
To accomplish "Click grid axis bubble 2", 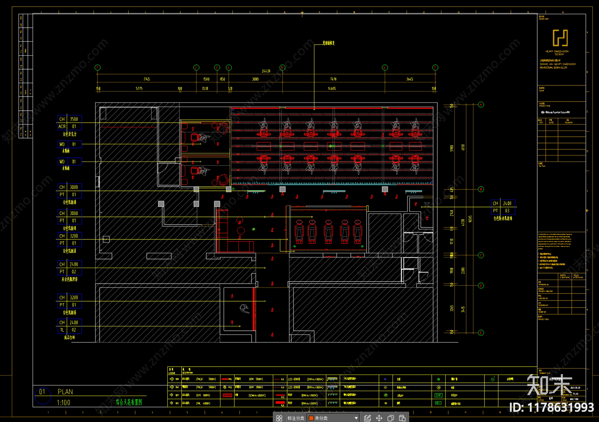I will pyautogui.click(x=196, y=68).
